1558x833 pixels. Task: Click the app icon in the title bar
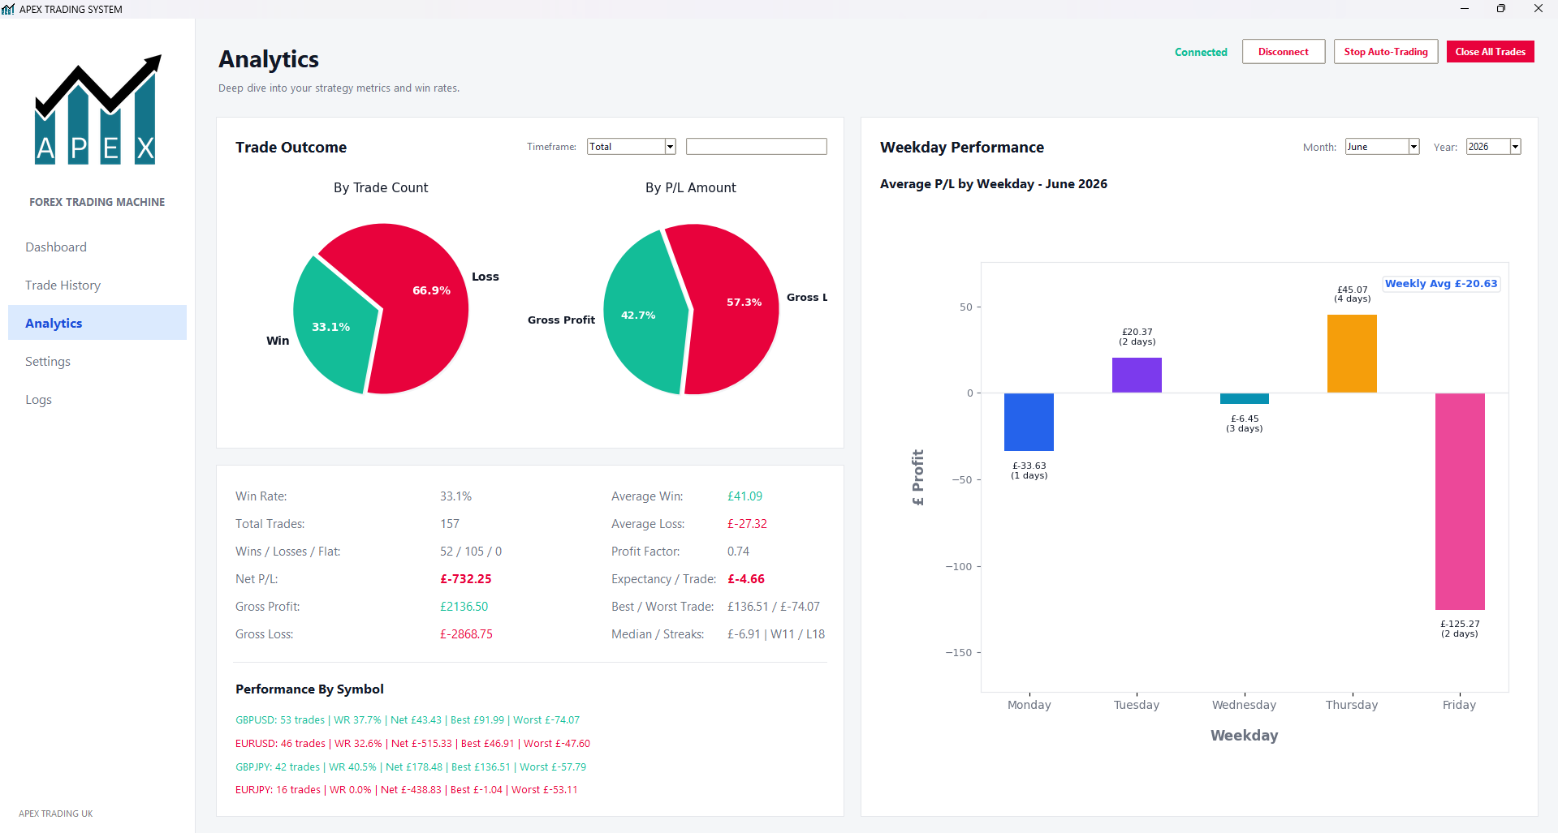(x=8, y=9)
